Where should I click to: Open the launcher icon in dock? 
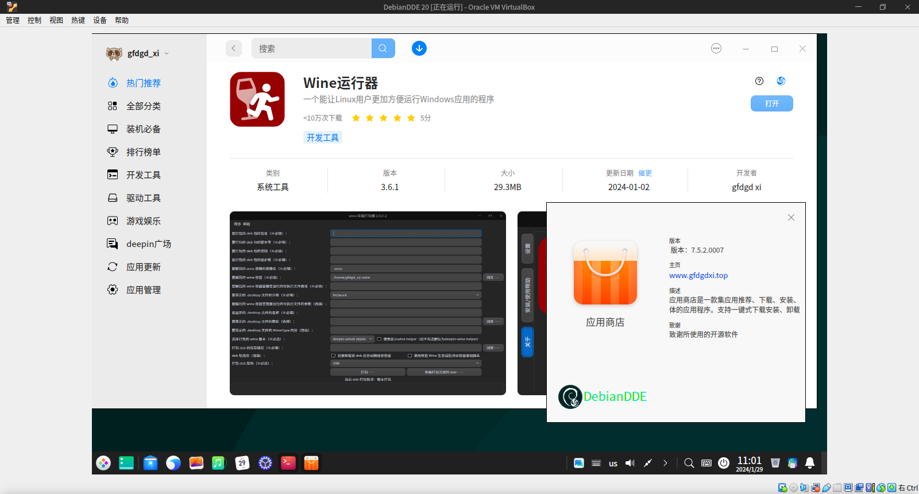(103, 463)
